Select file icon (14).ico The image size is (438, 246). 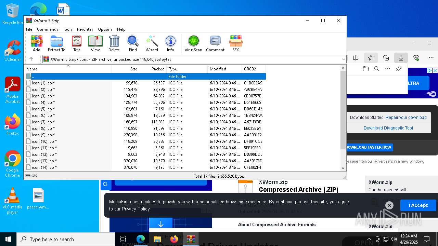click(145, 167)
